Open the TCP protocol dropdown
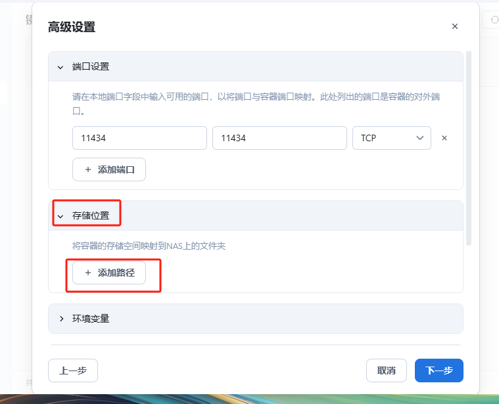Image resolution: width=499 pixels, height=404 pixels. tap(392, 138)
